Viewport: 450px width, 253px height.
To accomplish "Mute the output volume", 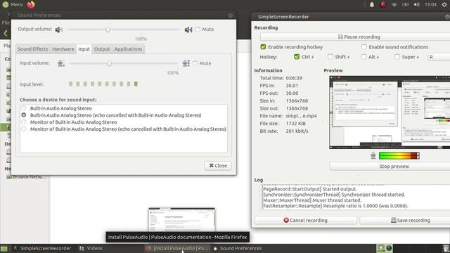I will [x=198, y=30].
